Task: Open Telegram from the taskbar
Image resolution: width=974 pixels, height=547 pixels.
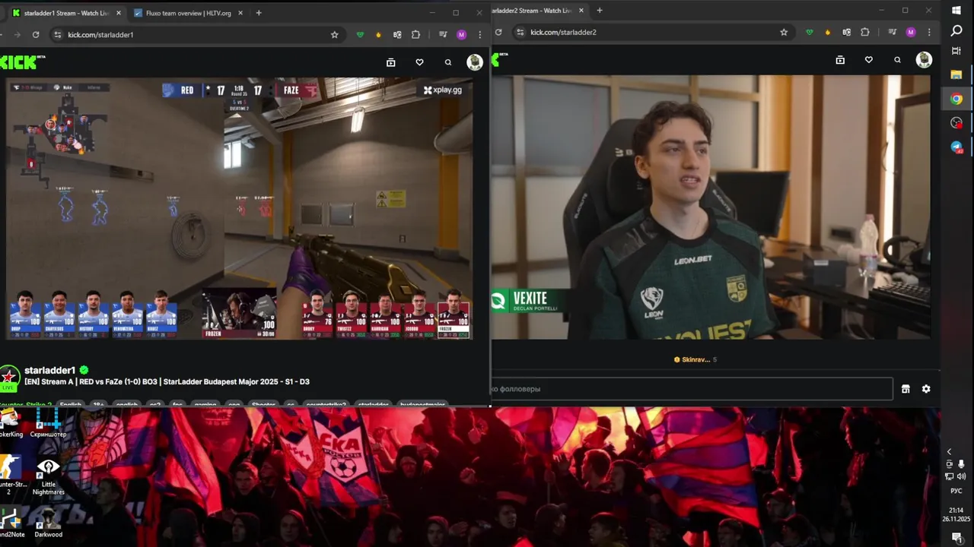Action: [x=956, y=147]
